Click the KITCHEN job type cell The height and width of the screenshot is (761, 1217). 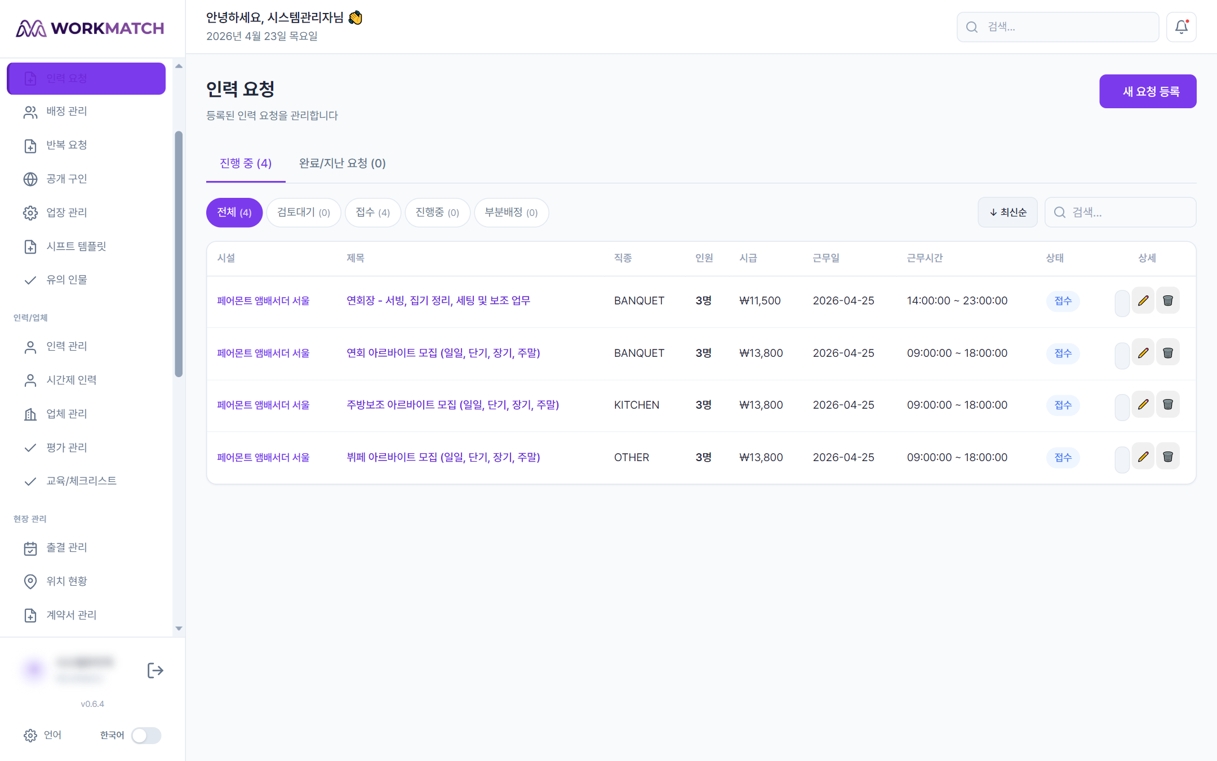tap(637, 405)
